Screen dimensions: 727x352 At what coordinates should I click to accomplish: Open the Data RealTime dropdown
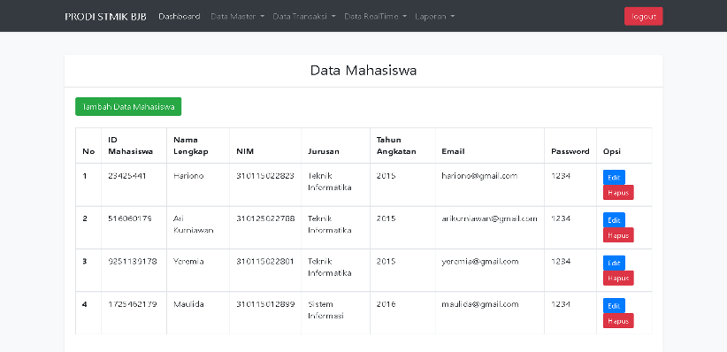pos(375,16)
